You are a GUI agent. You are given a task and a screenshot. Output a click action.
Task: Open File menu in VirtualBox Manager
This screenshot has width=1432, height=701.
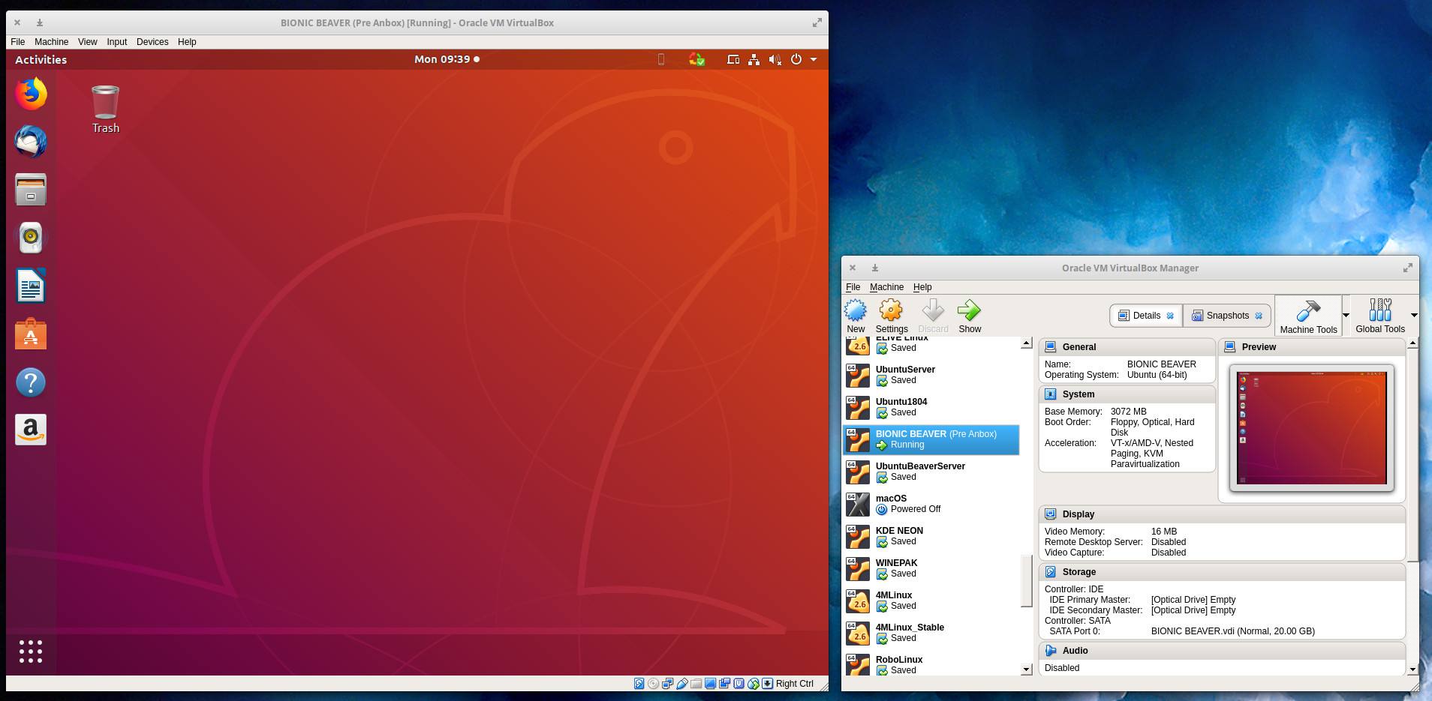pos(853,287)
